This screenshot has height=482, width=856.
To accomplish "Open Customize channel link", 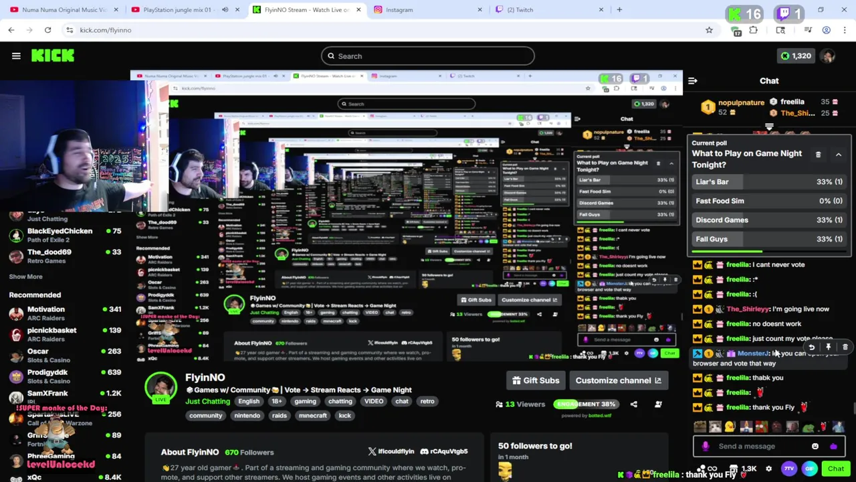I will (x=619, y=381).
